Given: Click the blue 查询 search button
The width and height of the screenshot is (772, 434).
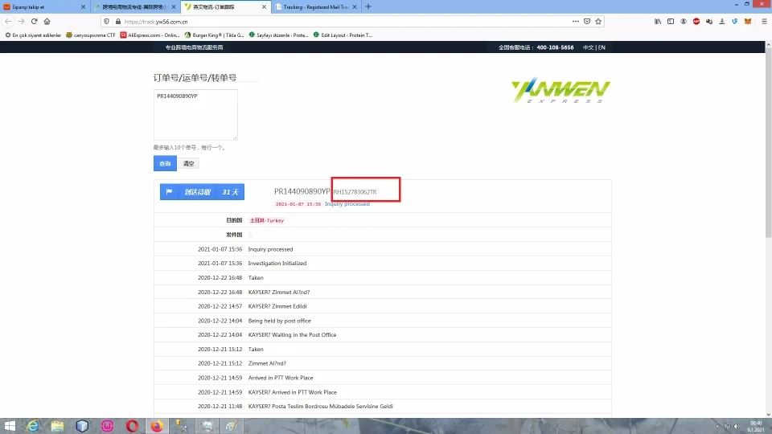Looking at the screenshot, I should pos(165,163).
